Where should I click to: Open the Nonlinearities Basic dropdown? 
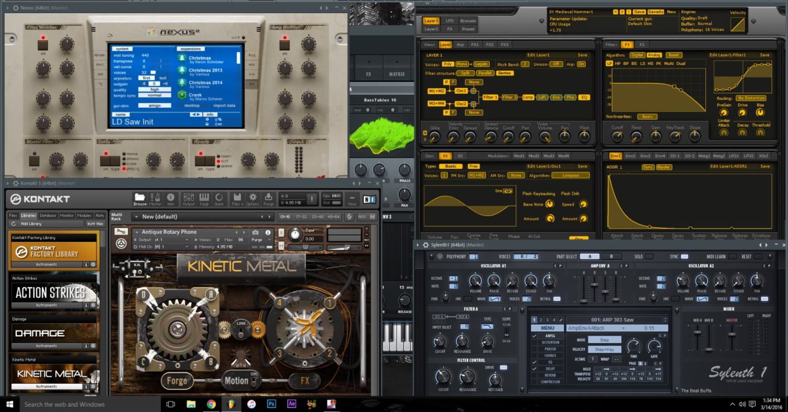pos(649,116)
